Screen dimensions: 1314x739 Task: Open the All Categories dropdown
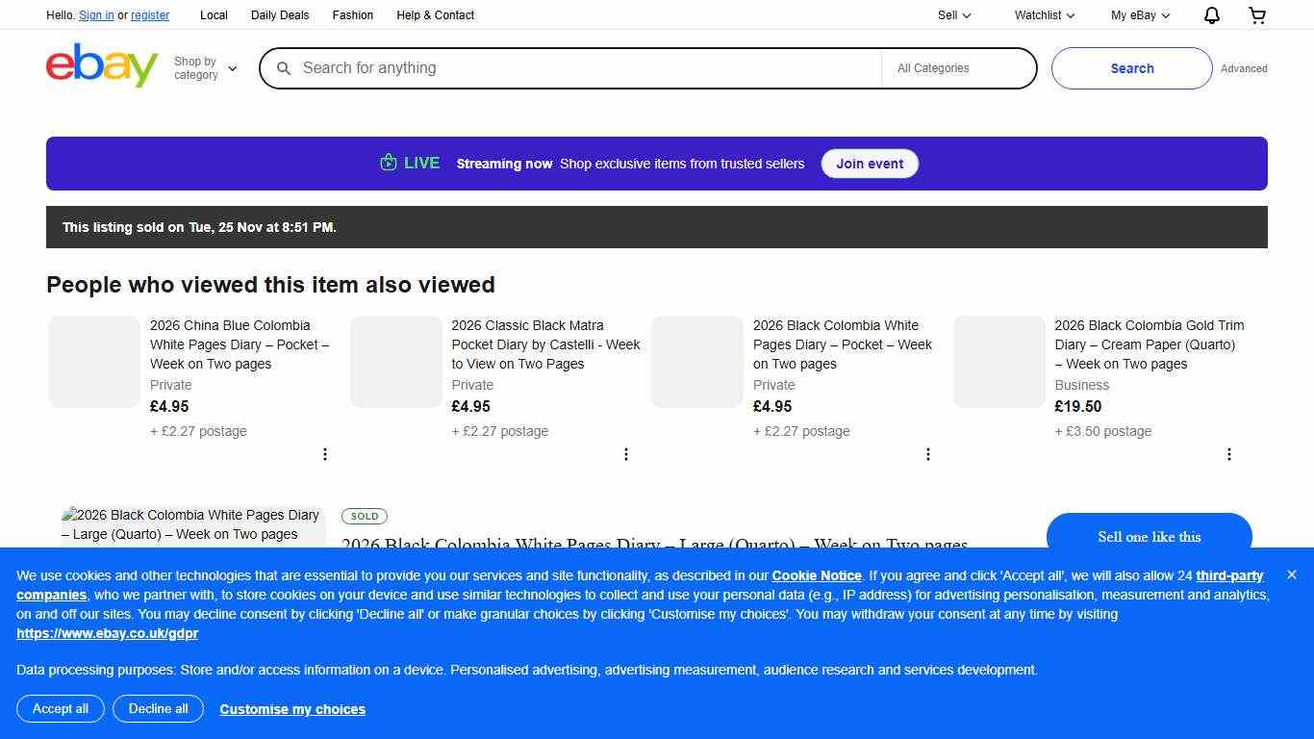tap(957, 68)
